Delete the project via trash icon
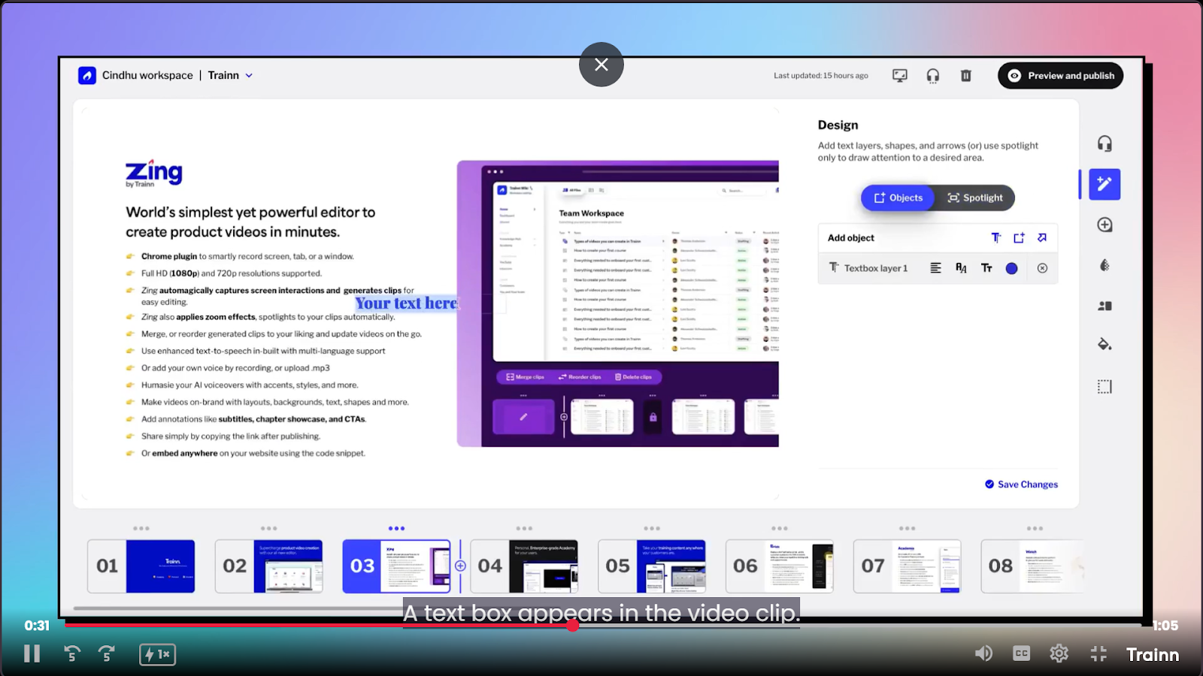This screenshot has width=1203, height=676. tap(966, 75)
